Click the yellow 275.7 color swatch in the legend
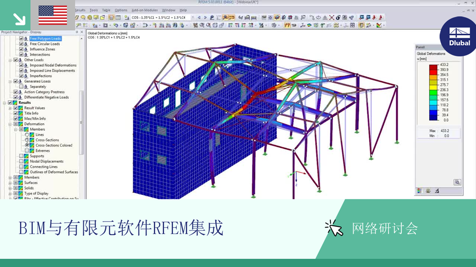476x267 pixels. coord(433,88)
